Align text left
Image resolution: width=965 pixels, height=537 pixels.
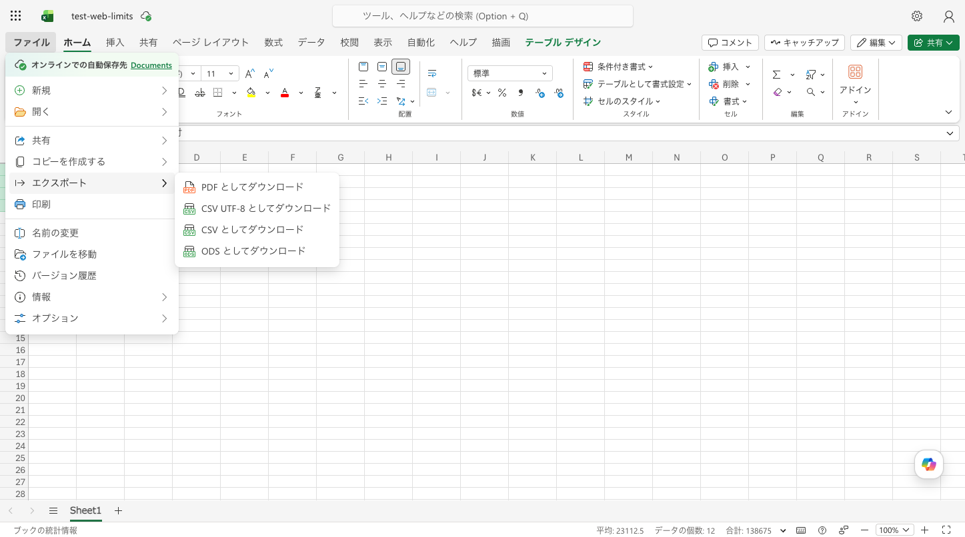(x=363, y=84)
